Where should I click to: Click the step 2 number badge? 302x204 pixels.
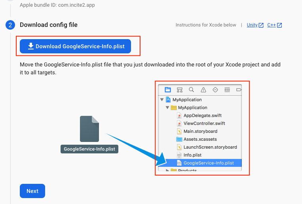pyautogui.click(x=10, y=25)
